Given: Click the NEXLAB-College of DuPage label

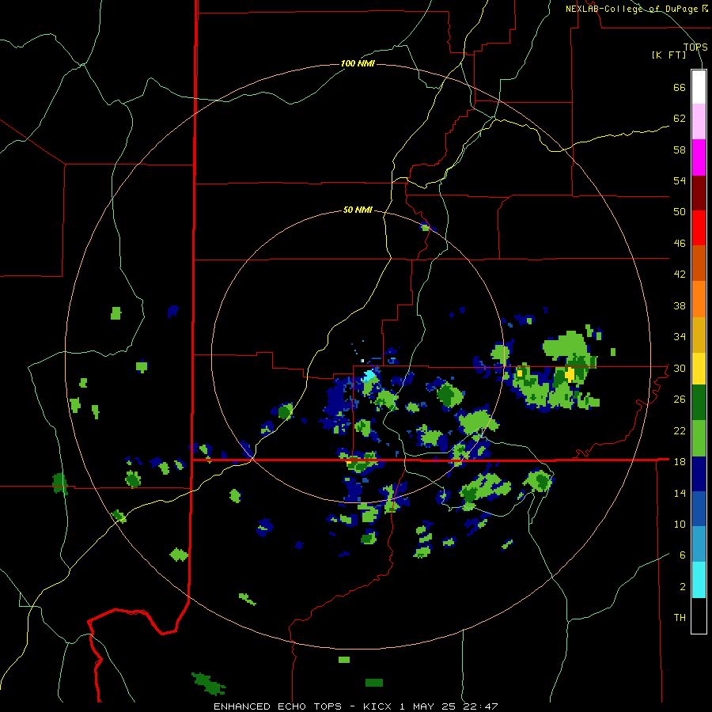Looking at the screenshot, I should 631,9.
